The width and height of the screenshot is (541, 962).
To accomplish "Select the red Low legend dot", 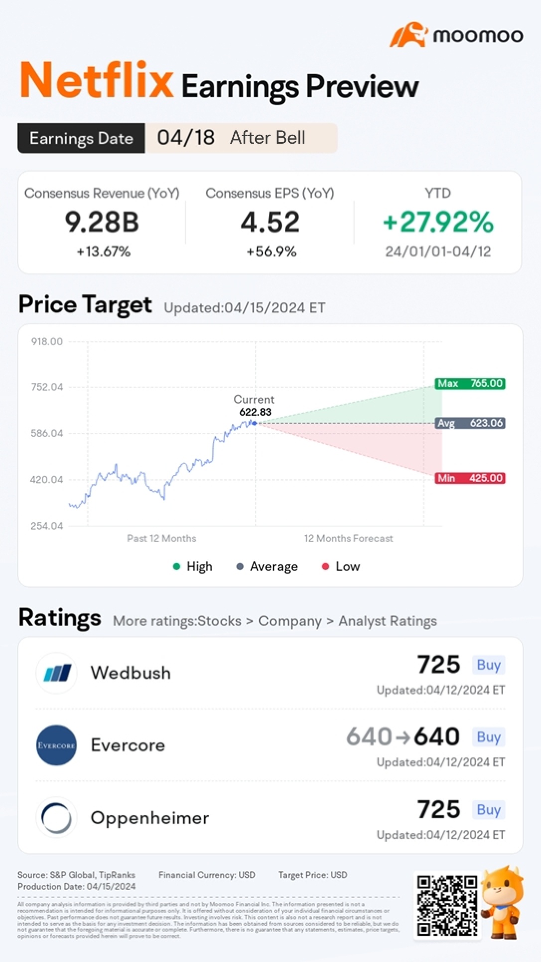I will (325, 566).
